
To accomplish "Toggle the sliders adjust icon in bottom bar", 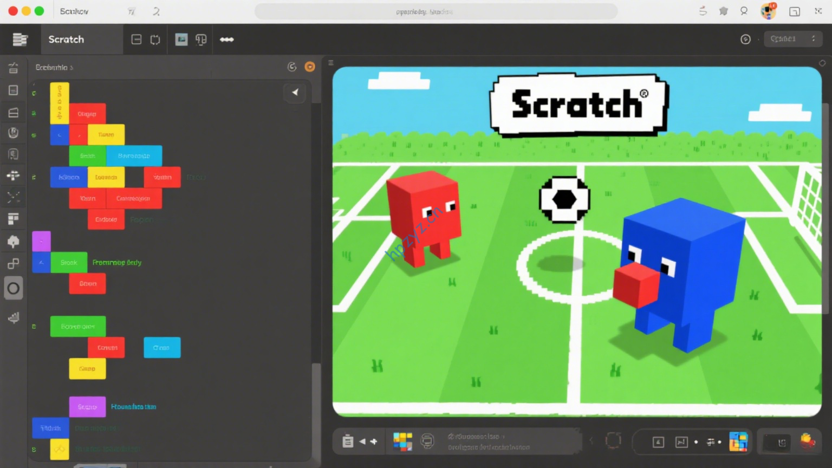I will pos(711,443).
